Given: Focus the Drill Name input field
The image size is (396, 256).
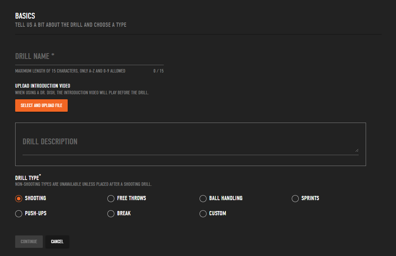Looking at the screenshot, I should [89, 57].
